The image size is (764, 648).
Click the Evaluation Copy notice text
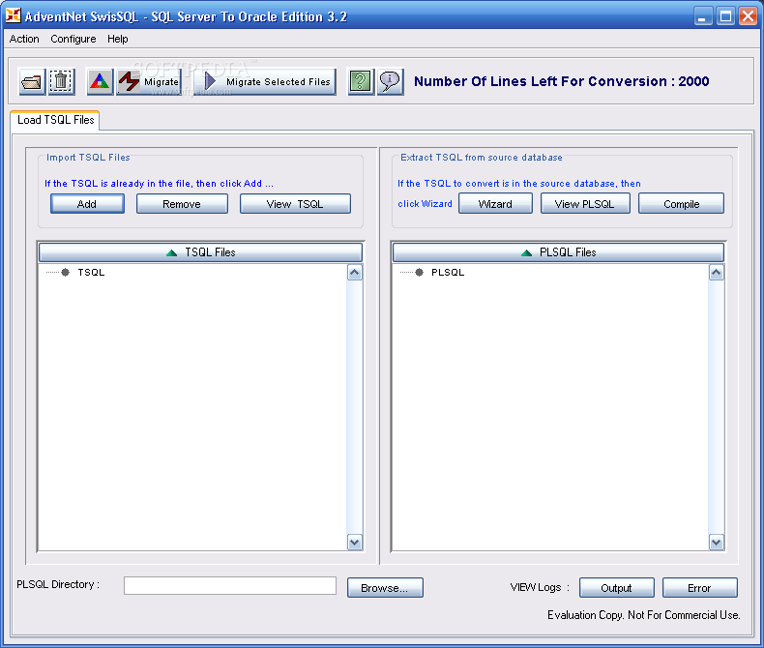pyautogui.click(x=644, y=615)
